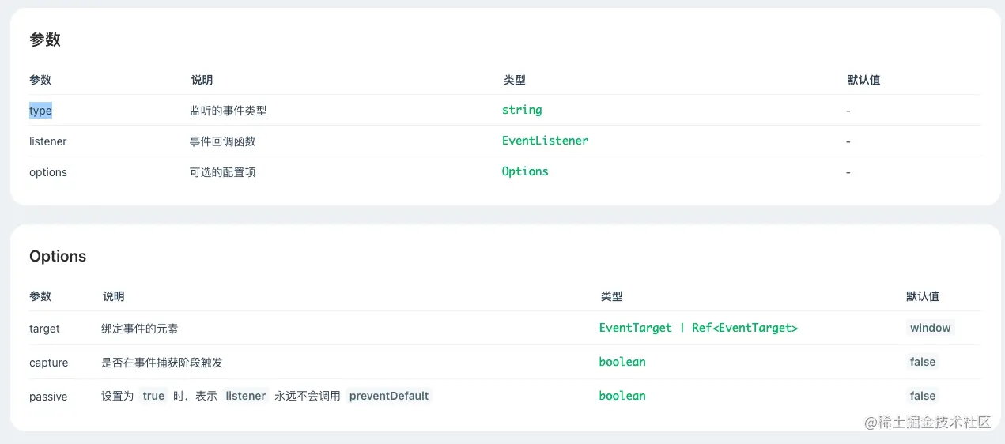Click the green "string" type label

click(x=522, y=110)
